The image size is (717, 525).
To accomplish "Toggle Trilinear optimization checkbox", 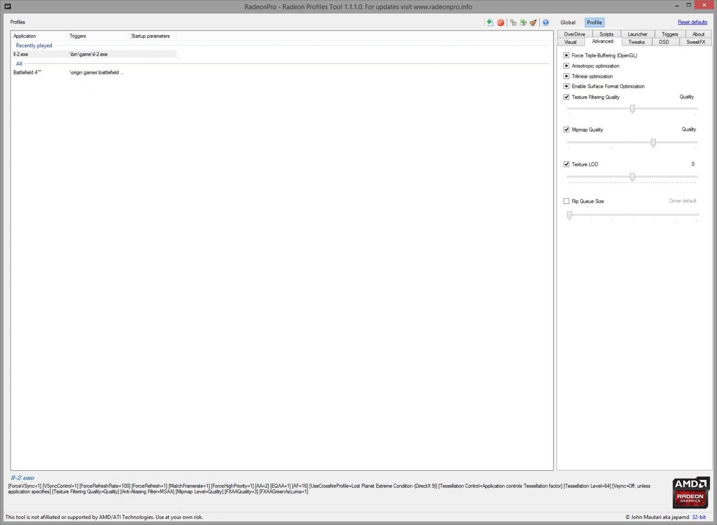I will click(x=566, y=76).
